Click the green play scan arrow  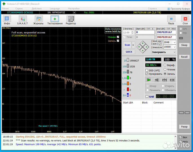point(149,80)
